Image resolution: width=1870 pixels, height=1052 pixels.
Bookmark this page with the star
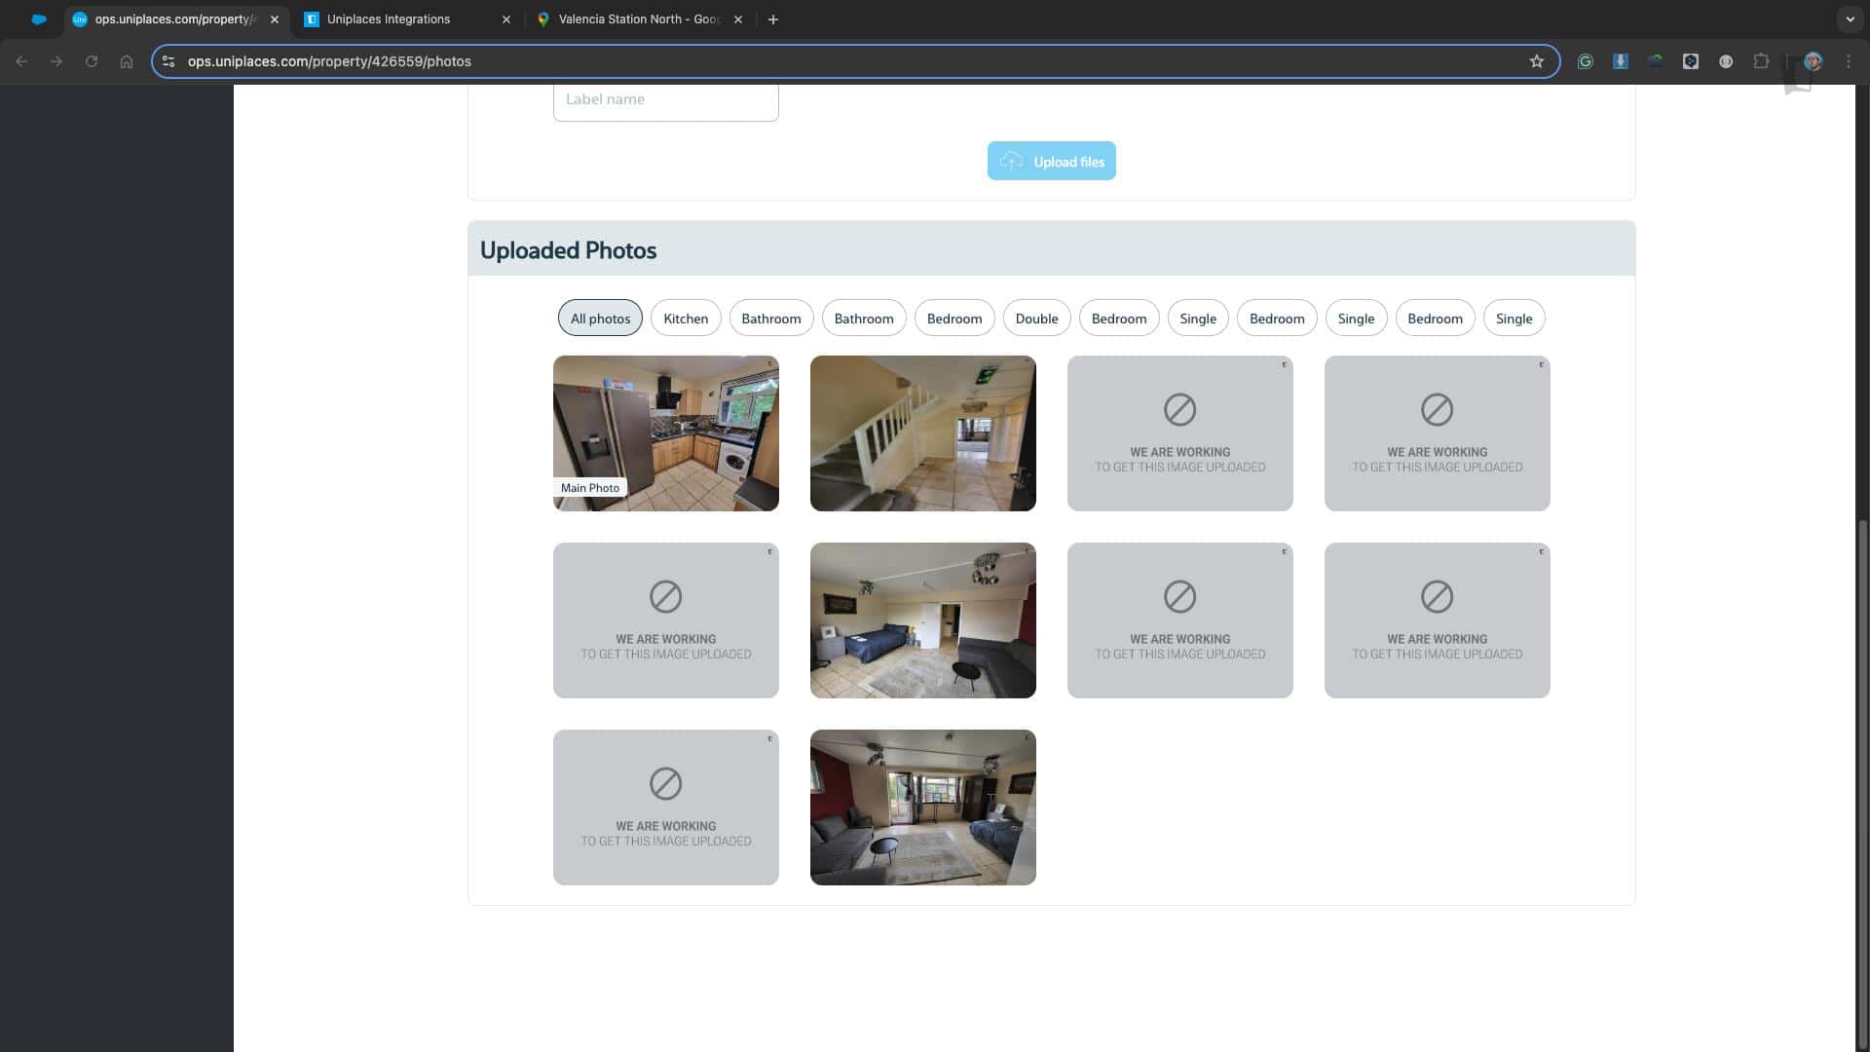1537,61
